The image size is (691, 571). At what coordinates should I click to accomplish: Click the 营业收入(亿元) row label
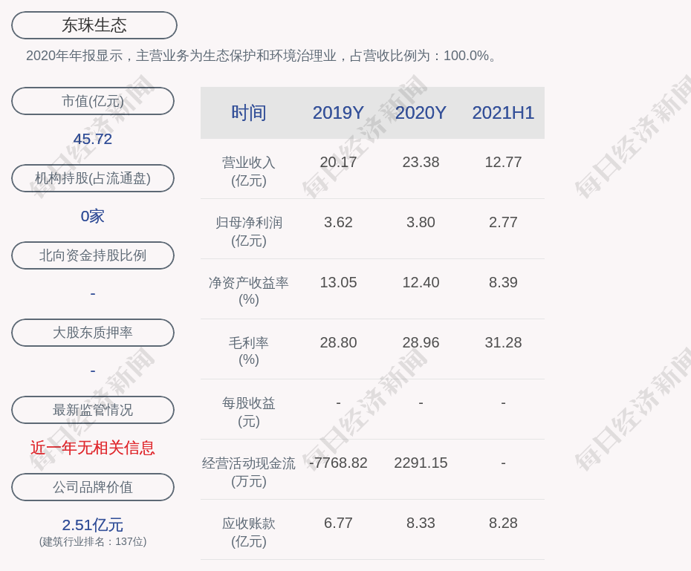[x=249, y=172]
